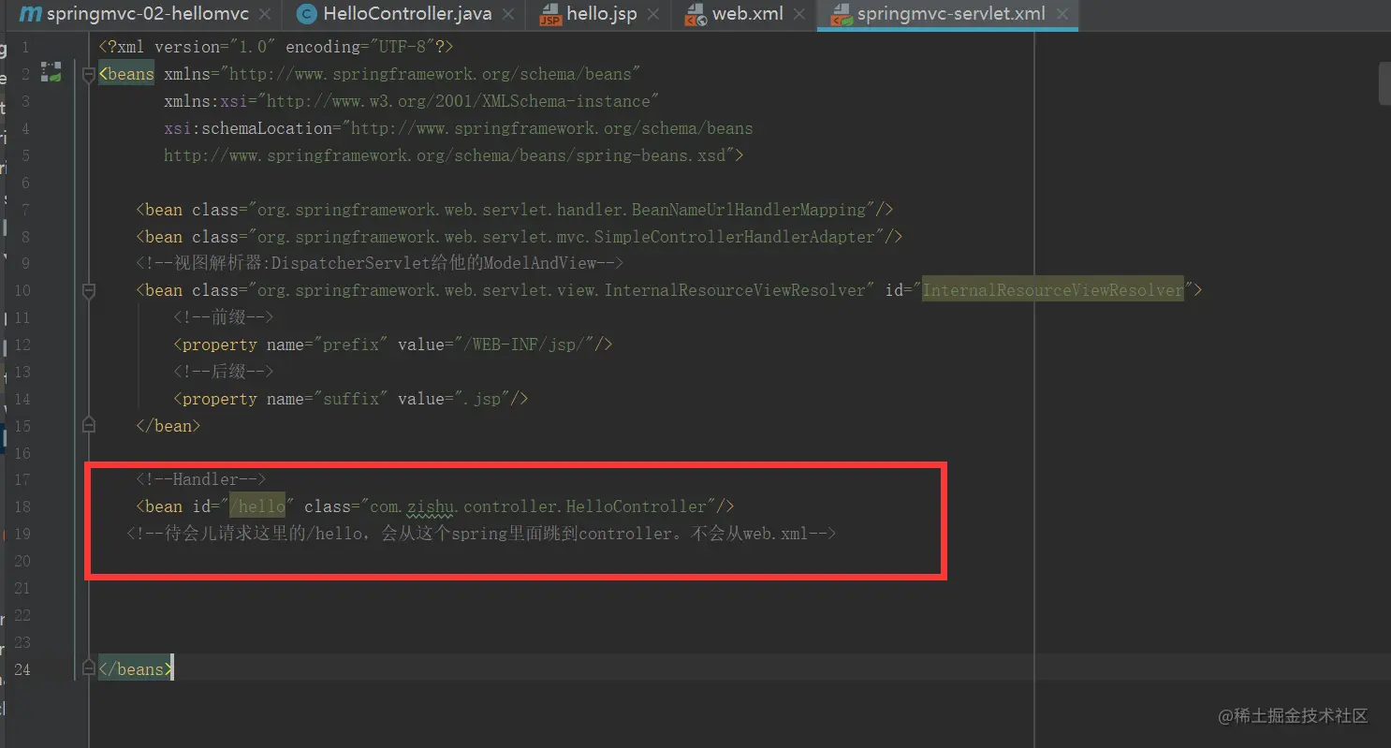Click the Spring config icon on springmvc-servlet.xml tab
1391x748 pixels.
842,15
